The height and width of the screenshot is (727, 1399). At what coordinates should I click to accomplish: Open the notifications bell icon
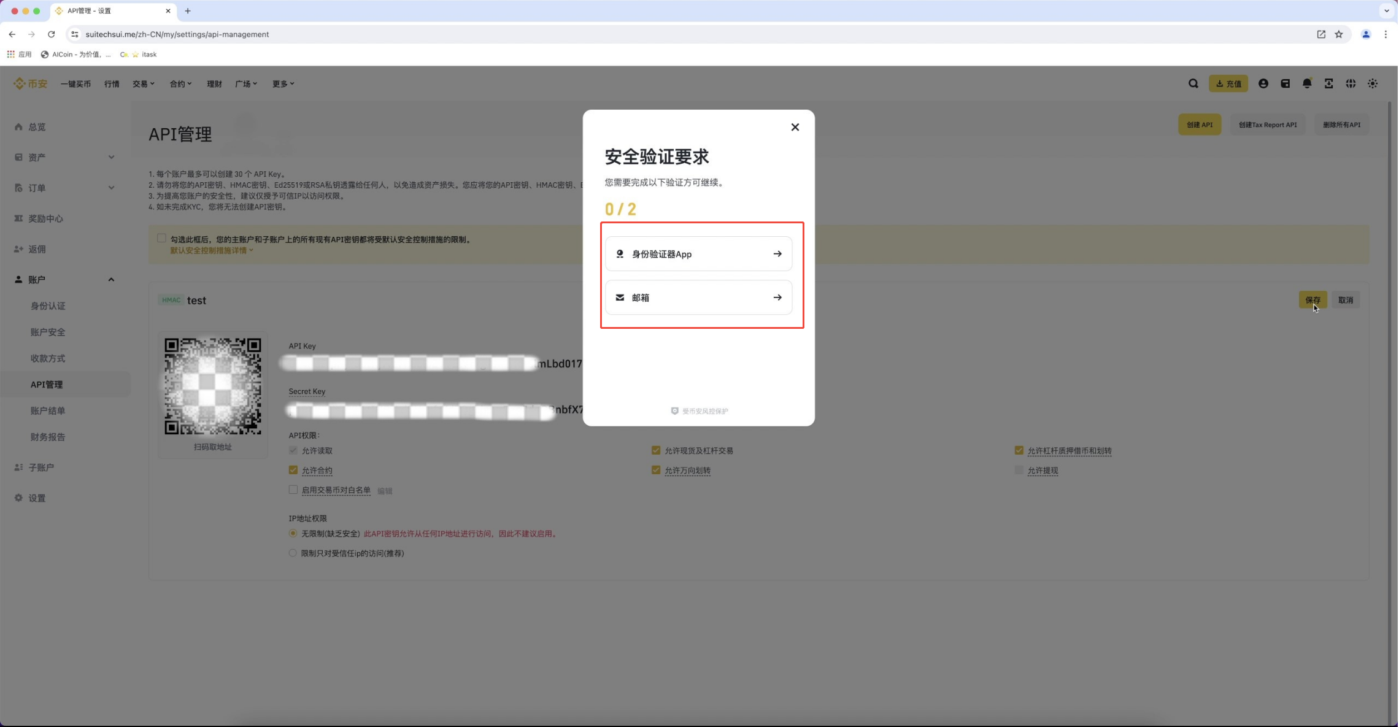click(x=1308, y=83)
